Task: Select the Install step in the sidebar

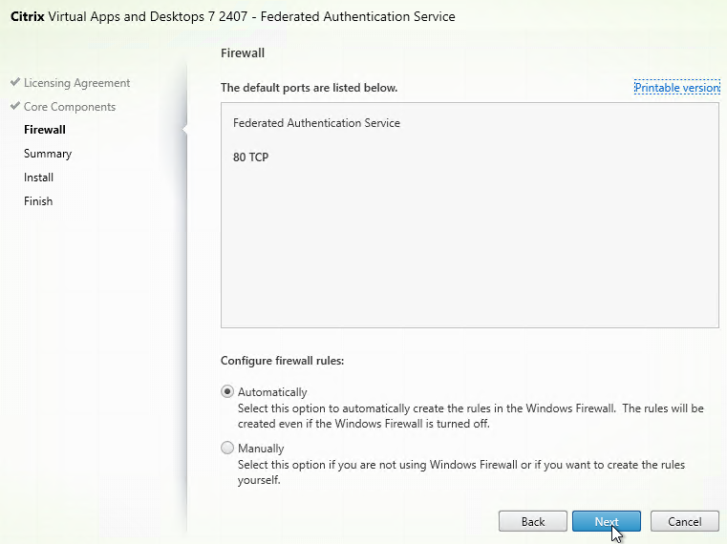Action: [39, 178]
